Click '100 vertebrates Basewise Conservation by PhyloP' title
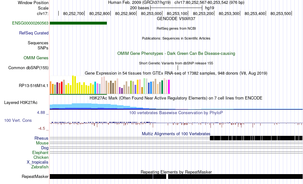 (x=176, y=113)
